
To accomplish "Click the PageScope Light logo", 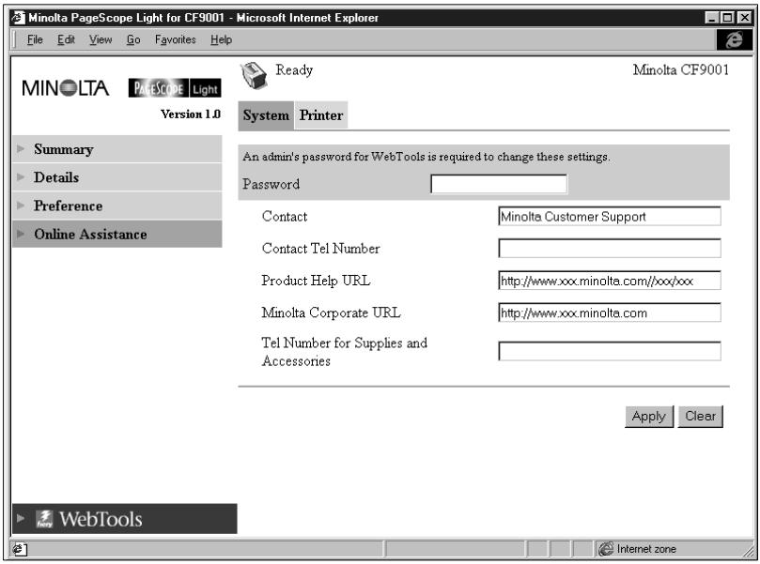I will pyautogui.click(x=175, y=88).
